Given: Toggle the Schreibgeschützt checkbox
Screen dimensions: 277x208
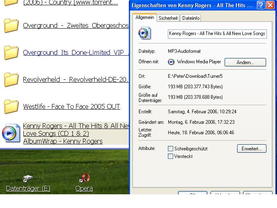Looking at the screenshot, I should (170, 149).
